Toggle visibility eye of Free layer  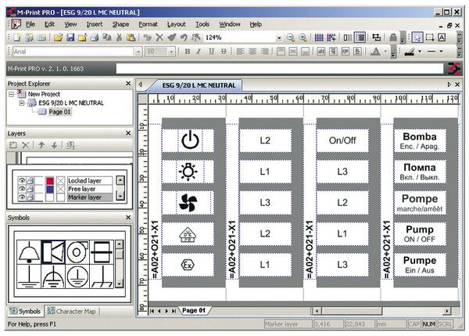pyautogui.click(x=22, y=189)
